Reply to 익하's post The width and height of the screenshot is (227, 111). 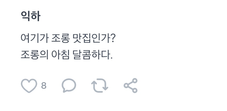69,86
